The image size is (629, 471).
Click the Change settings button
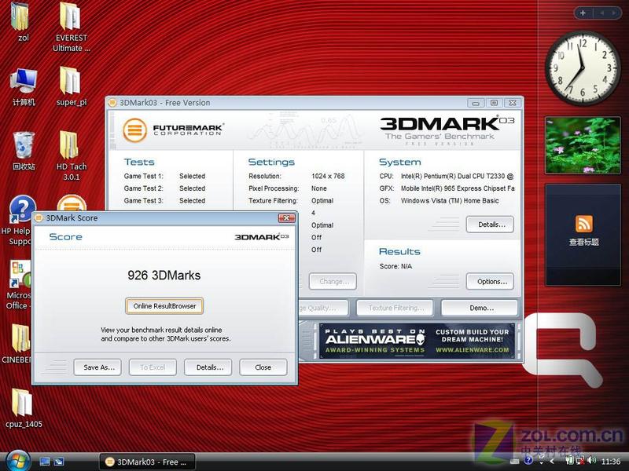click(x=333, y=282)
